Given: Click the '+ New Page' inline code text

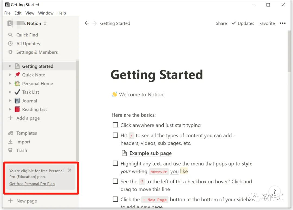Looking at the screenshot, I should [155, 200].
